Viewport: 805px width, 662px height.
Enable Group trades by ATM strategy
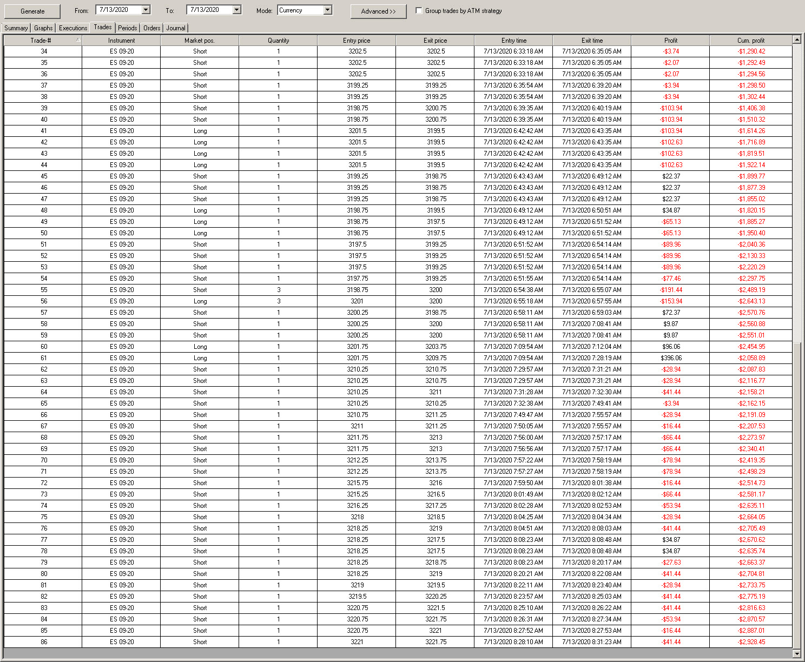[419, 10]
